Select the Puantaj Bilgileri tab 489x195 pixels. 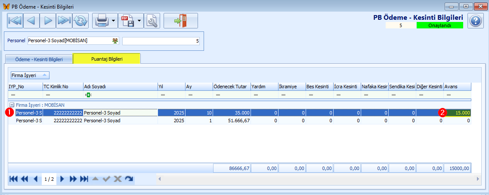coord(107,59)
